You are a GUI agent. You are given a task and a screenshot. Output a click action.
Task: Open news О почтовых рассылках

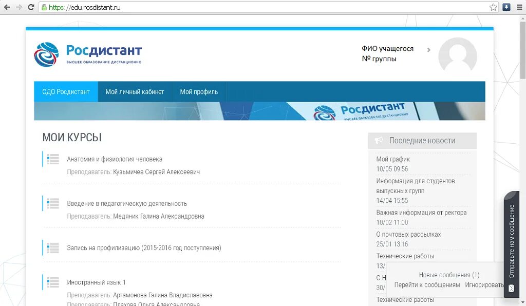coord(408,234)
